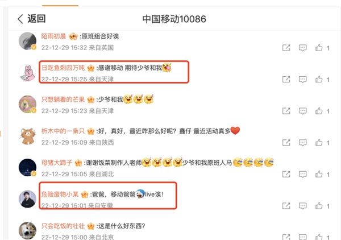This screenshot has height=240, width=341.
Task: Like the comment by 析木中的一枭只
Action: pos(319,143)
